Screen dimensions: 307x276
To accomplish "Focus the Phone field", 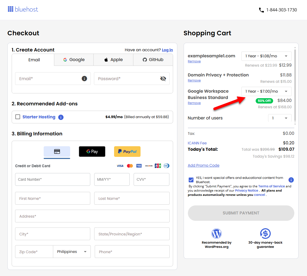I will 132,252.
